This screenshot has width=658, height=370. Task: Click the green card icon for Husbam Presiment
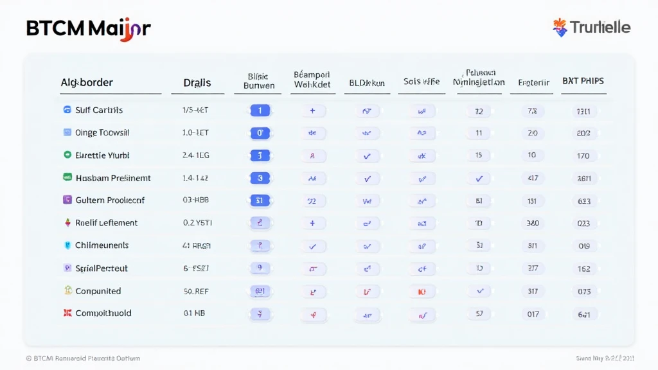coord(67,177)
